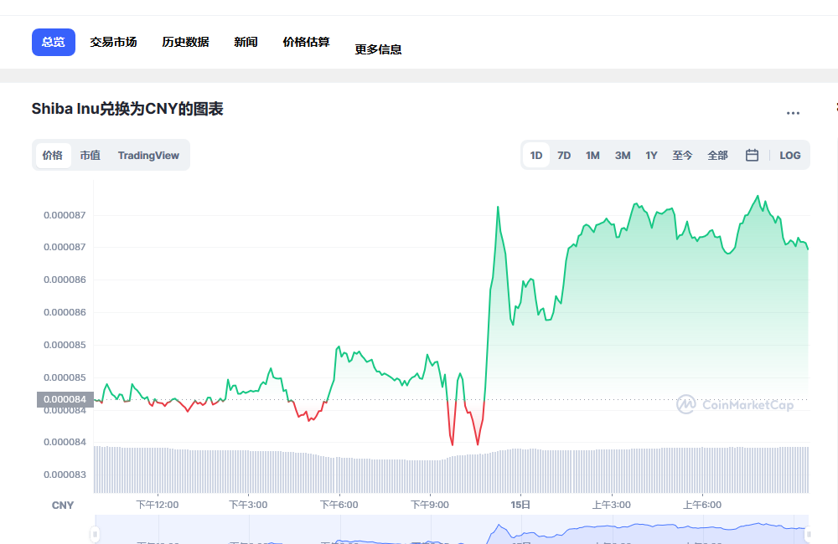
Task: Open the chart options three-dot menu
Action: [x=793, y=113]
